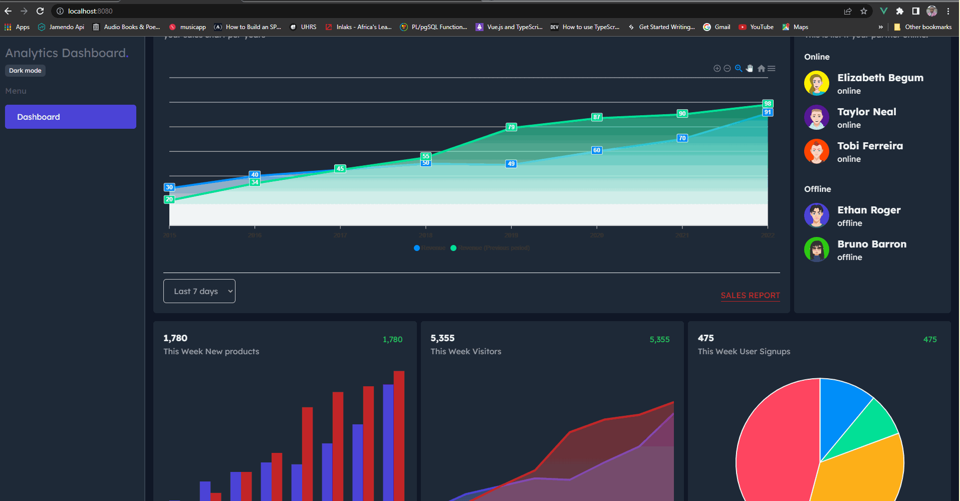Click the Taylor Neal name

867,112
